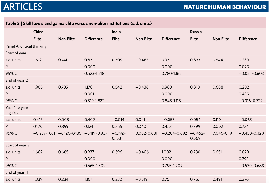Click China confidence interval 0.523-1.218
The image size is (269, 183).
94,74
